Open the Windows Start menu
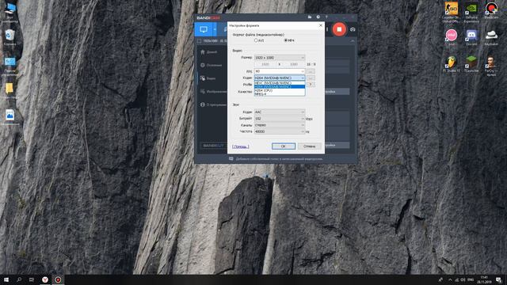This screenshot has height=285, width=507. (x=6, y=279)
